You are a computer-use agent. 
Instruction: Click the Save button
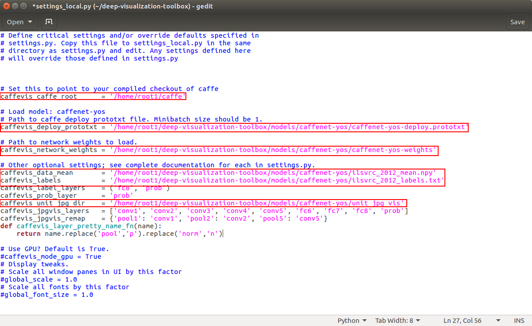517,22
